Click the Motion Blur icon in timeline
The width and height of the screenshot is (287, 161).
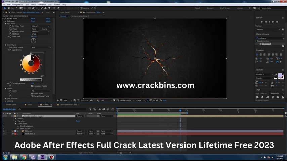[108, 109]
